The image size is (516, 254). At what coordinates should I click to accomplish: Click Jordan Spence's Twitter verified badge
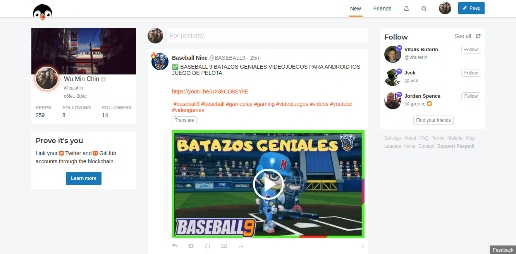coord(429,104)
